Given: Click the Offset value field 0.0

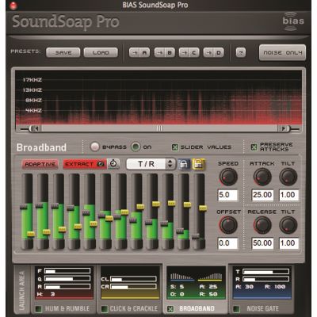Looking at the screenshot, I should [227, 243].
